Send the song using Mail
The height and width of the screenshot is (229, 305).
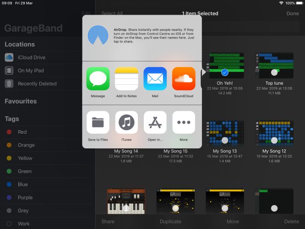155,79
